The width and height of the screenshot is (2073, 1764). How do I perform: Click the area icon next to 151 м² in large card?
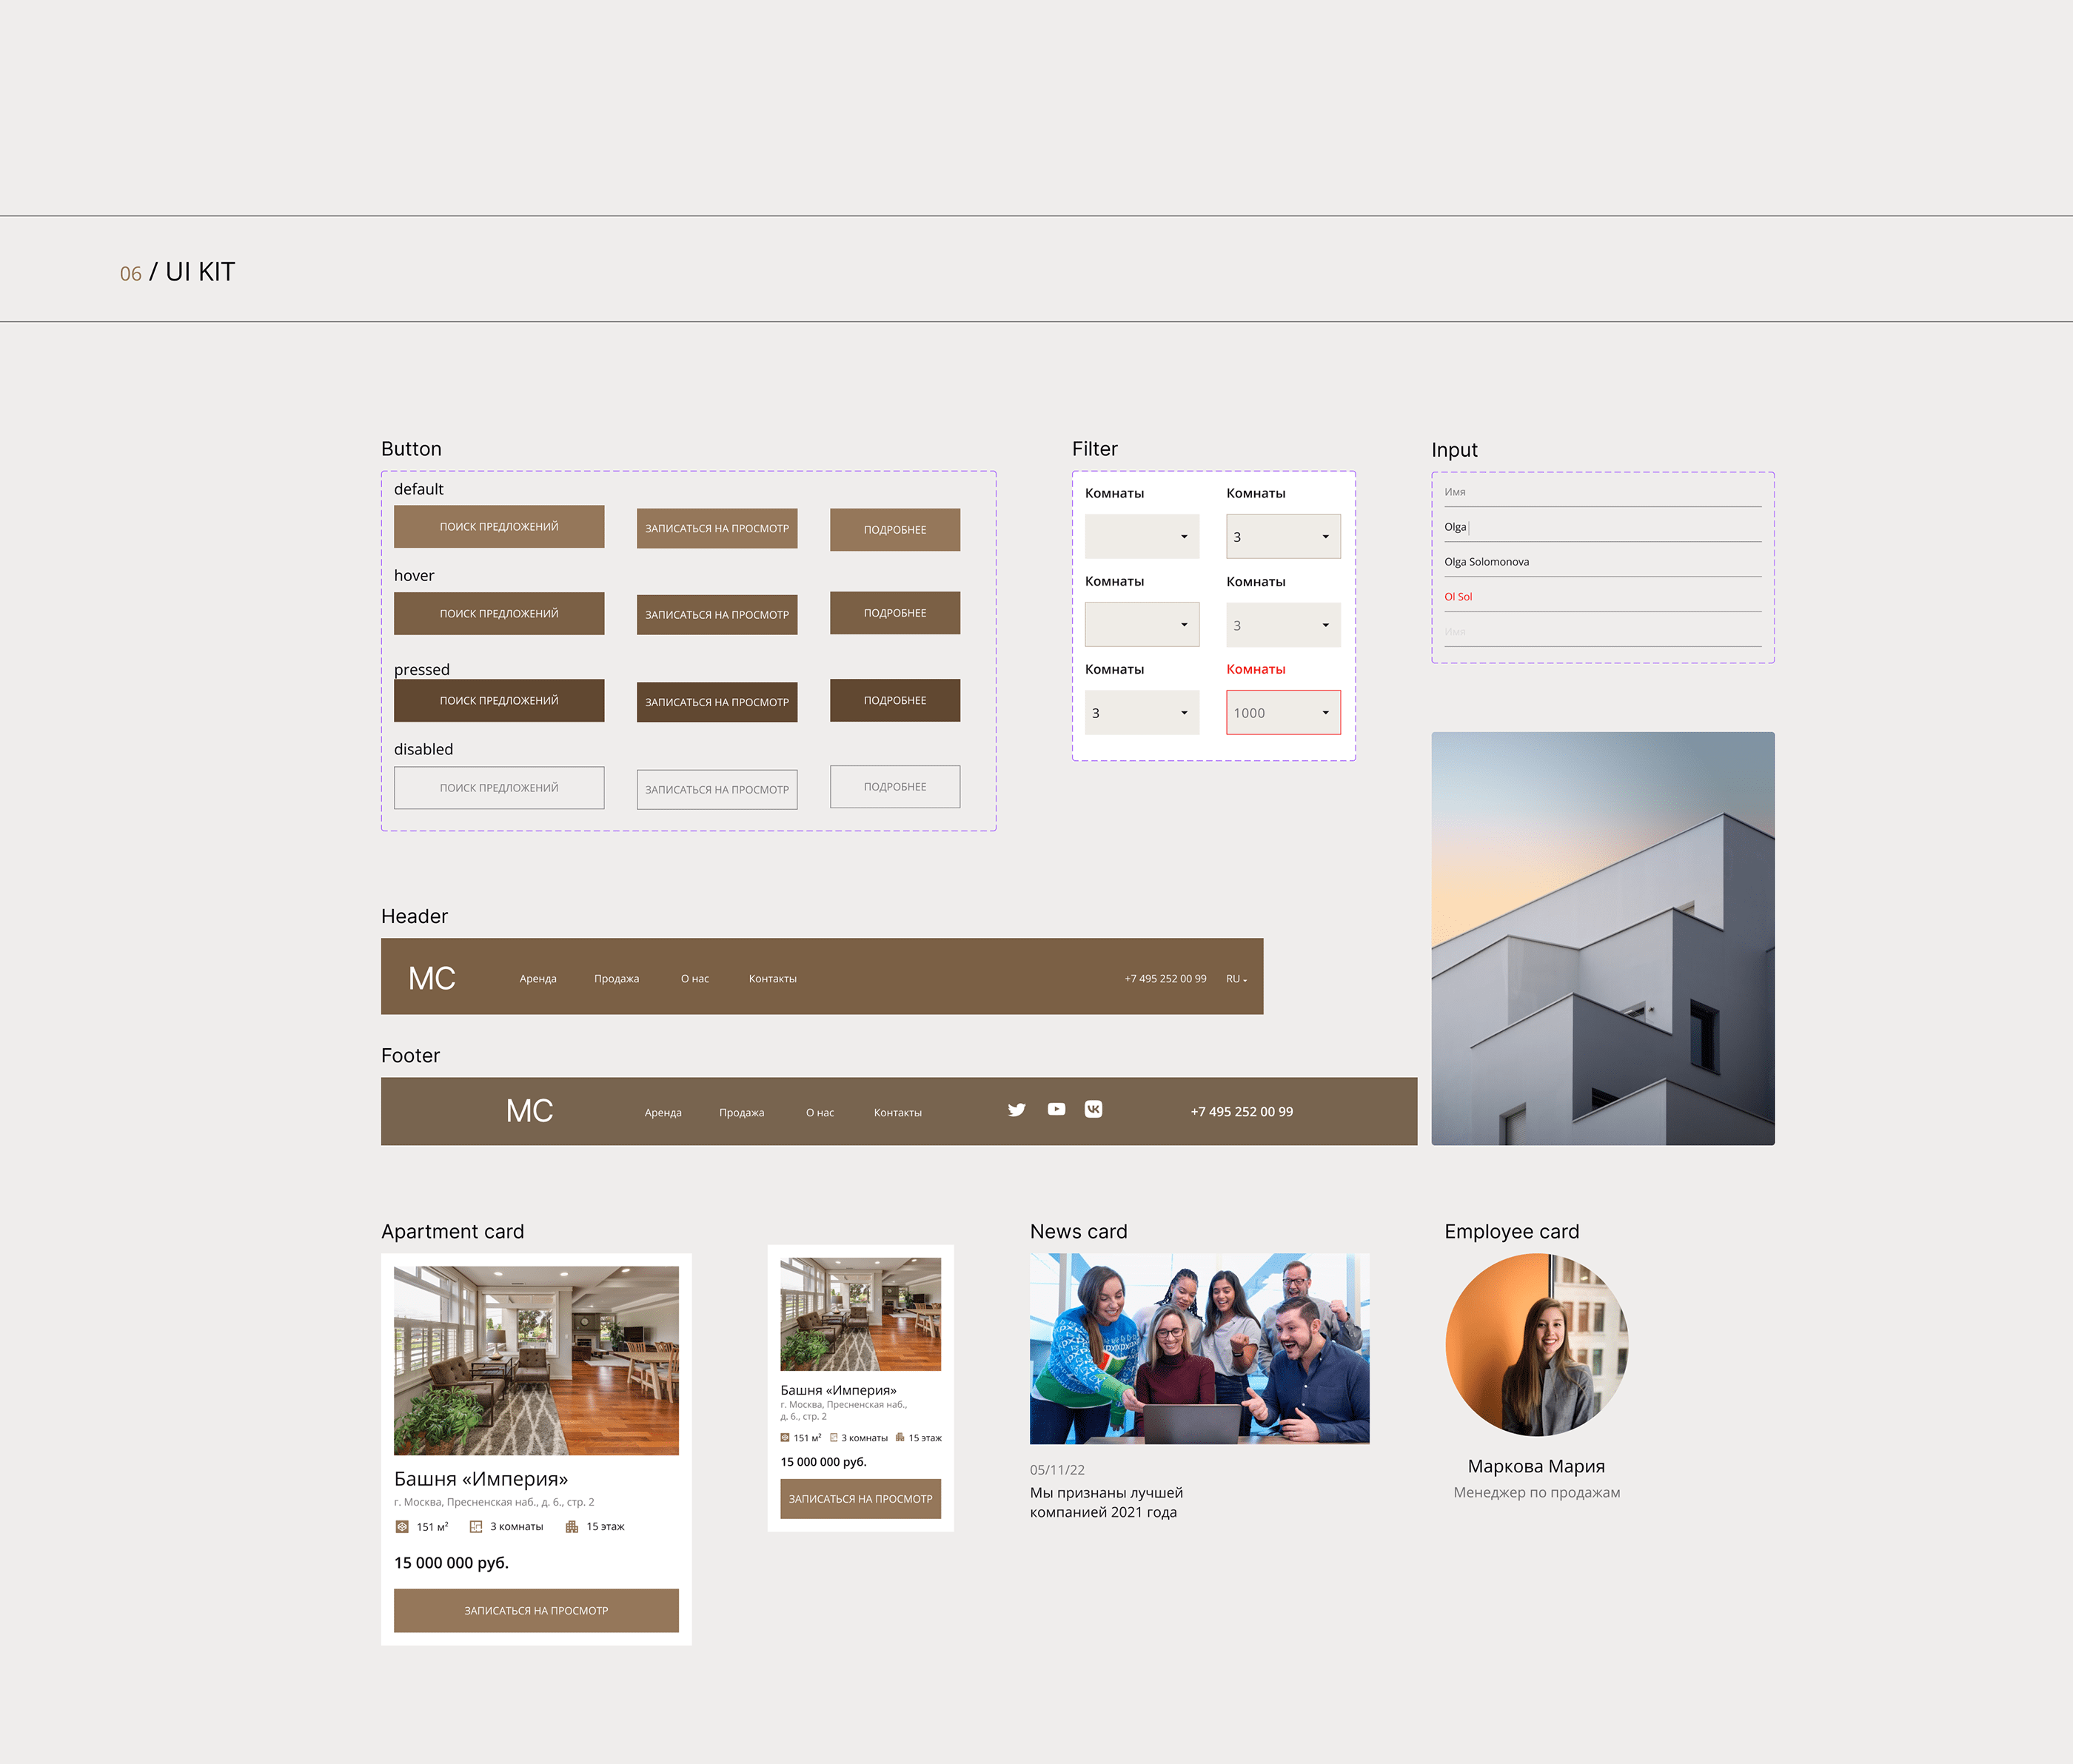[x=402, y=1526]
